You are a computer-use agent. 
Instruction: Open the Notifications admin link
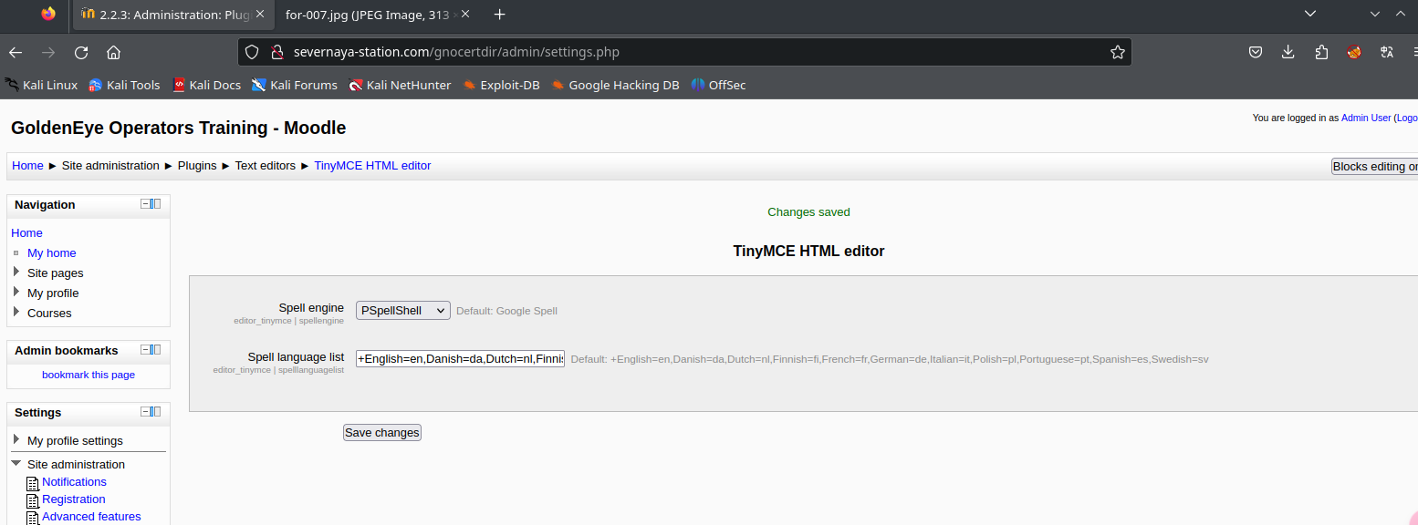[74, 481]
